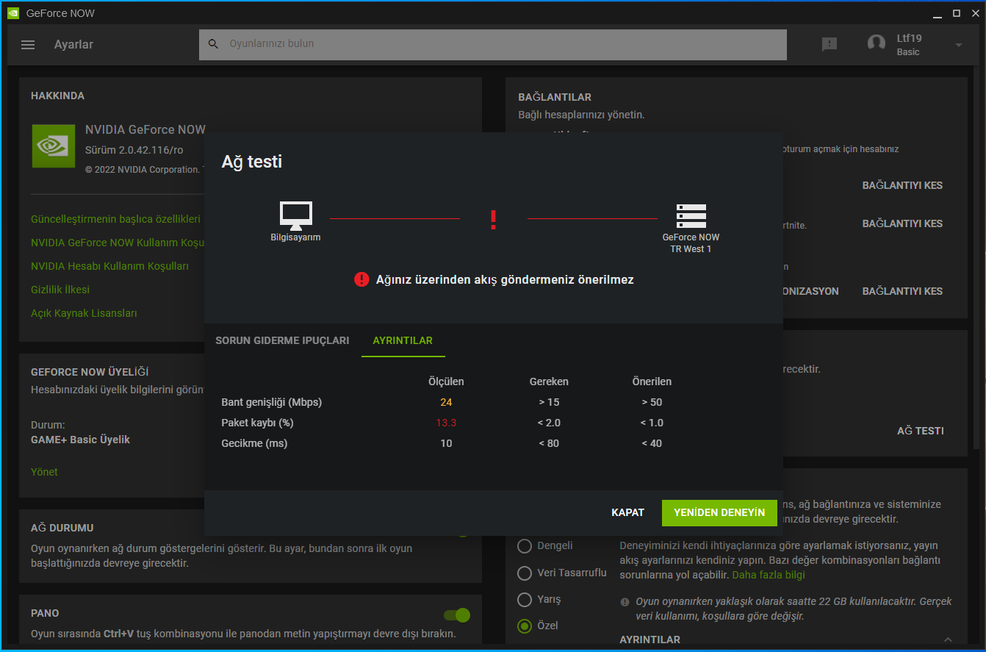Focus the Oyunlarınızı bulun search field
This screenshot has height=652, width=986.
(493, 44)
